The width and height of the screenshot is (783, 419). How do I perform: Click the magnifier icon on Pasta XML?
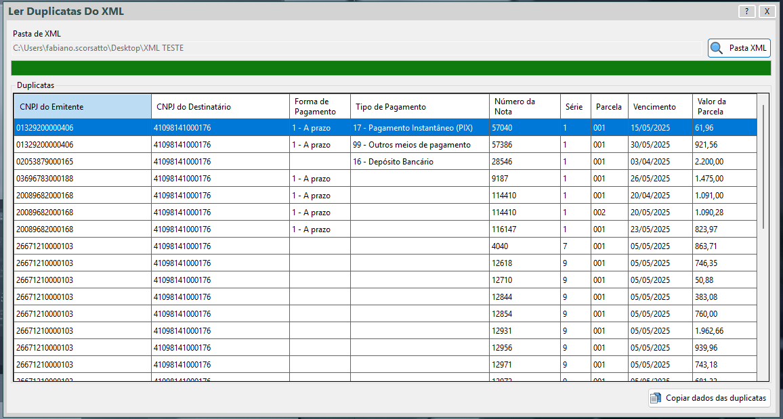pos(717,48)
